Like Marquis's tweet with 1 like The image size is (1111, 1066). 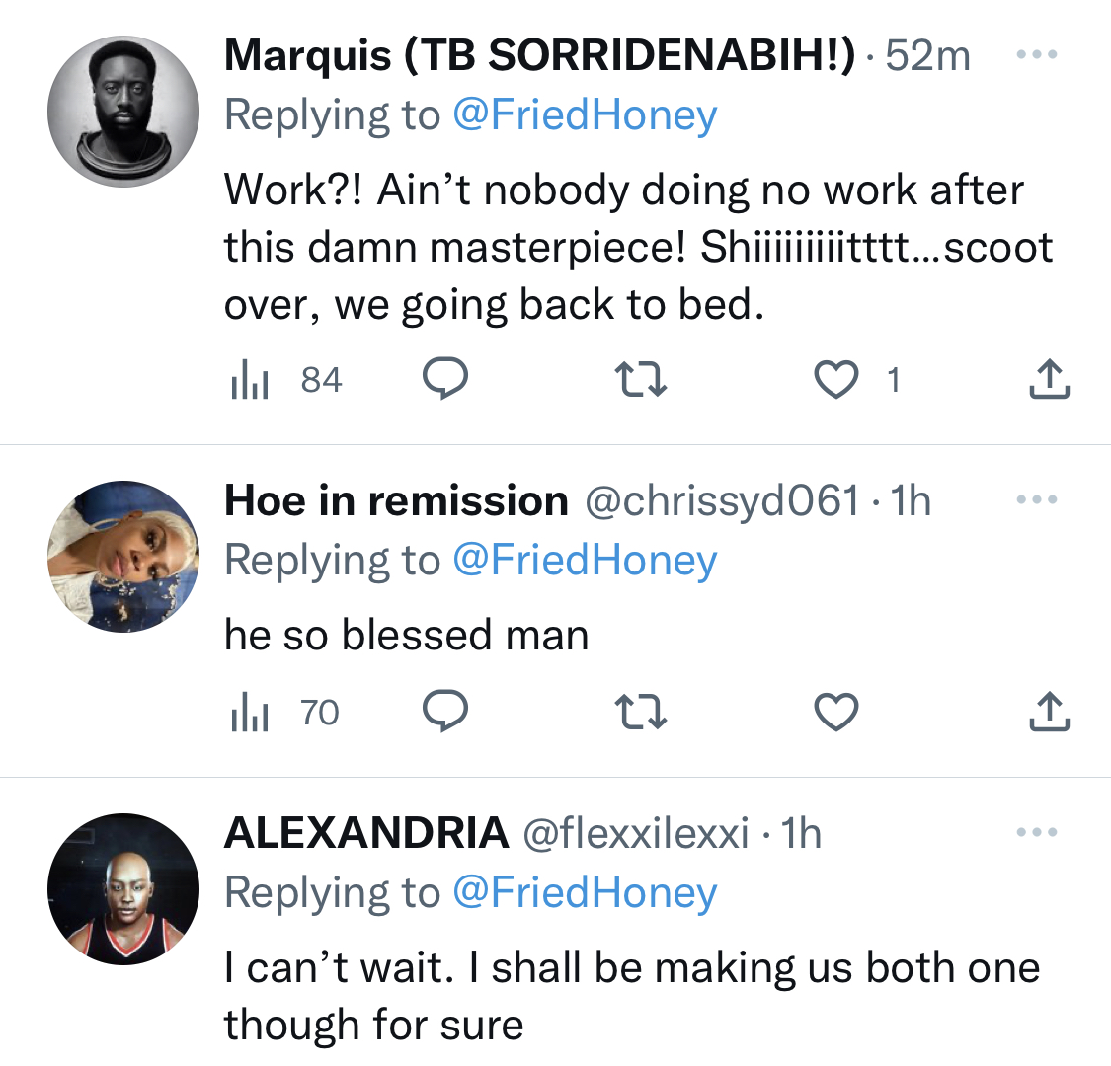(836, 380)
